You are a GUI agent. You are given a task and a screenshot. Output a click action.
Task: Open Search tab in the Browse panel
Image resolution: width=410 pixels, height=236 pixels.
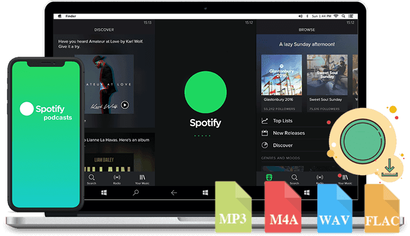pyautogui.click(x=295, y=179)
